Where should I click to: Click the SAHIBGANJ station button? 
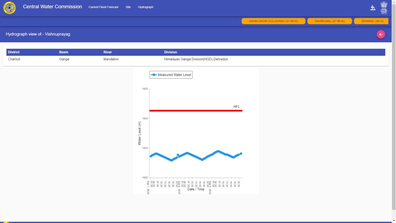coord(329,21)
